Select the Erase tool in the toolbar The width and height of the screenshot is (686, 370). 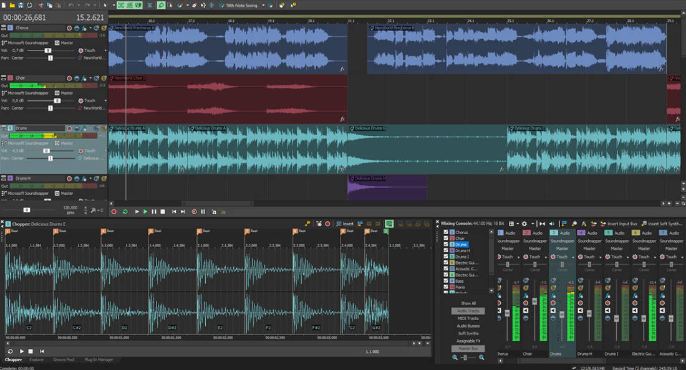tap(195, 4)
